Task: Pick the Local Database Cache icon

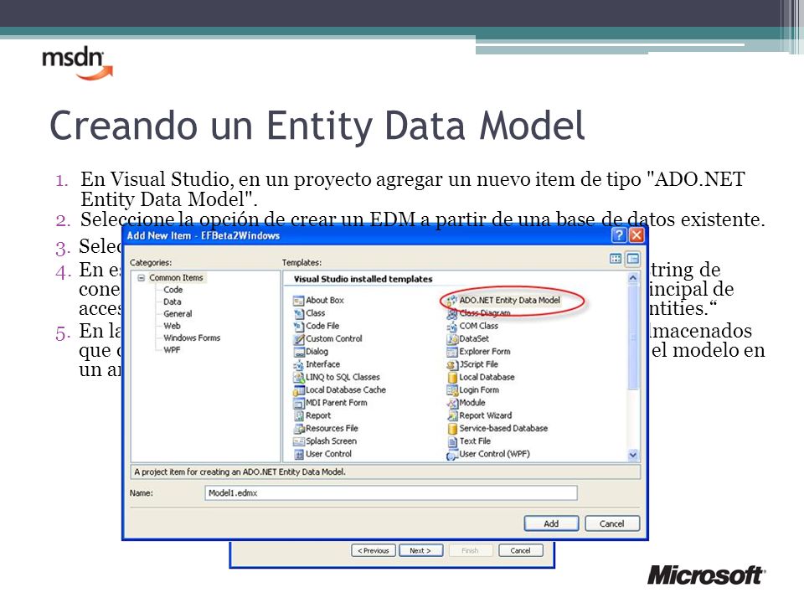Action: 298,390
